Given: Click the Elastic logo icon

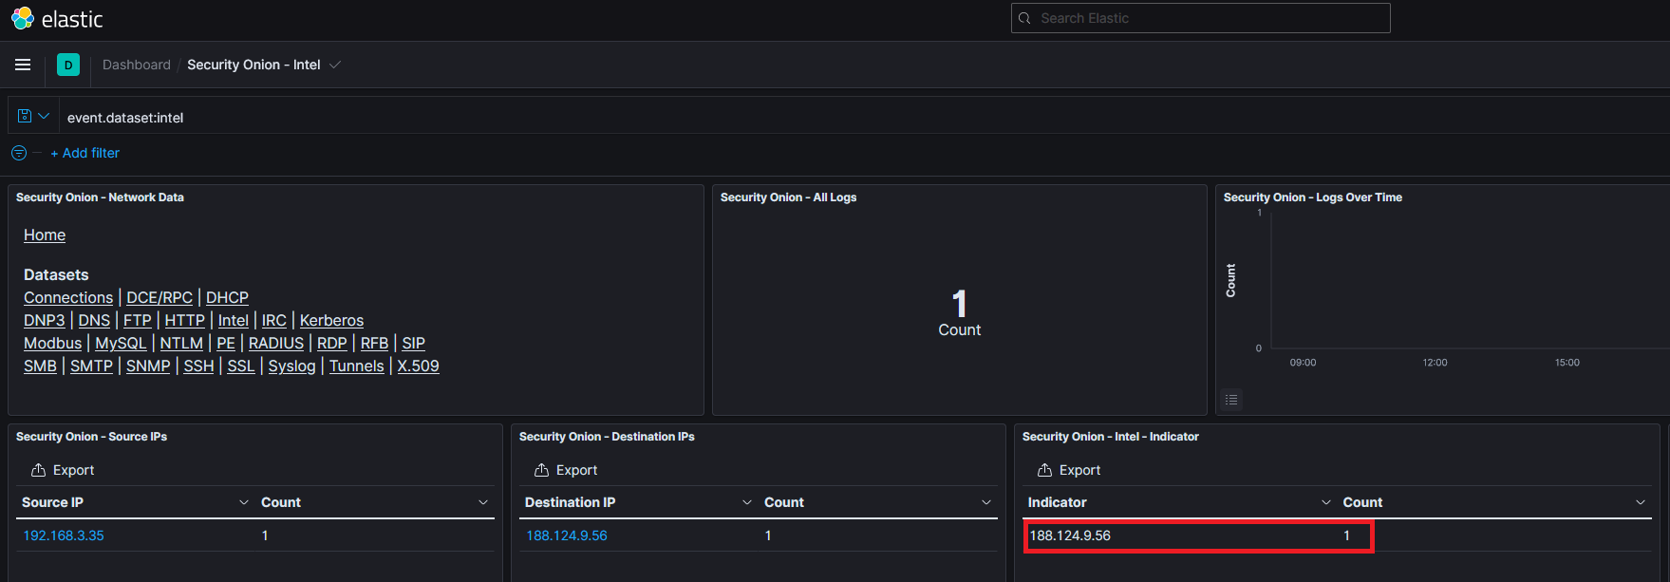Looking at the screenshot, I should (x=22, y=18).
